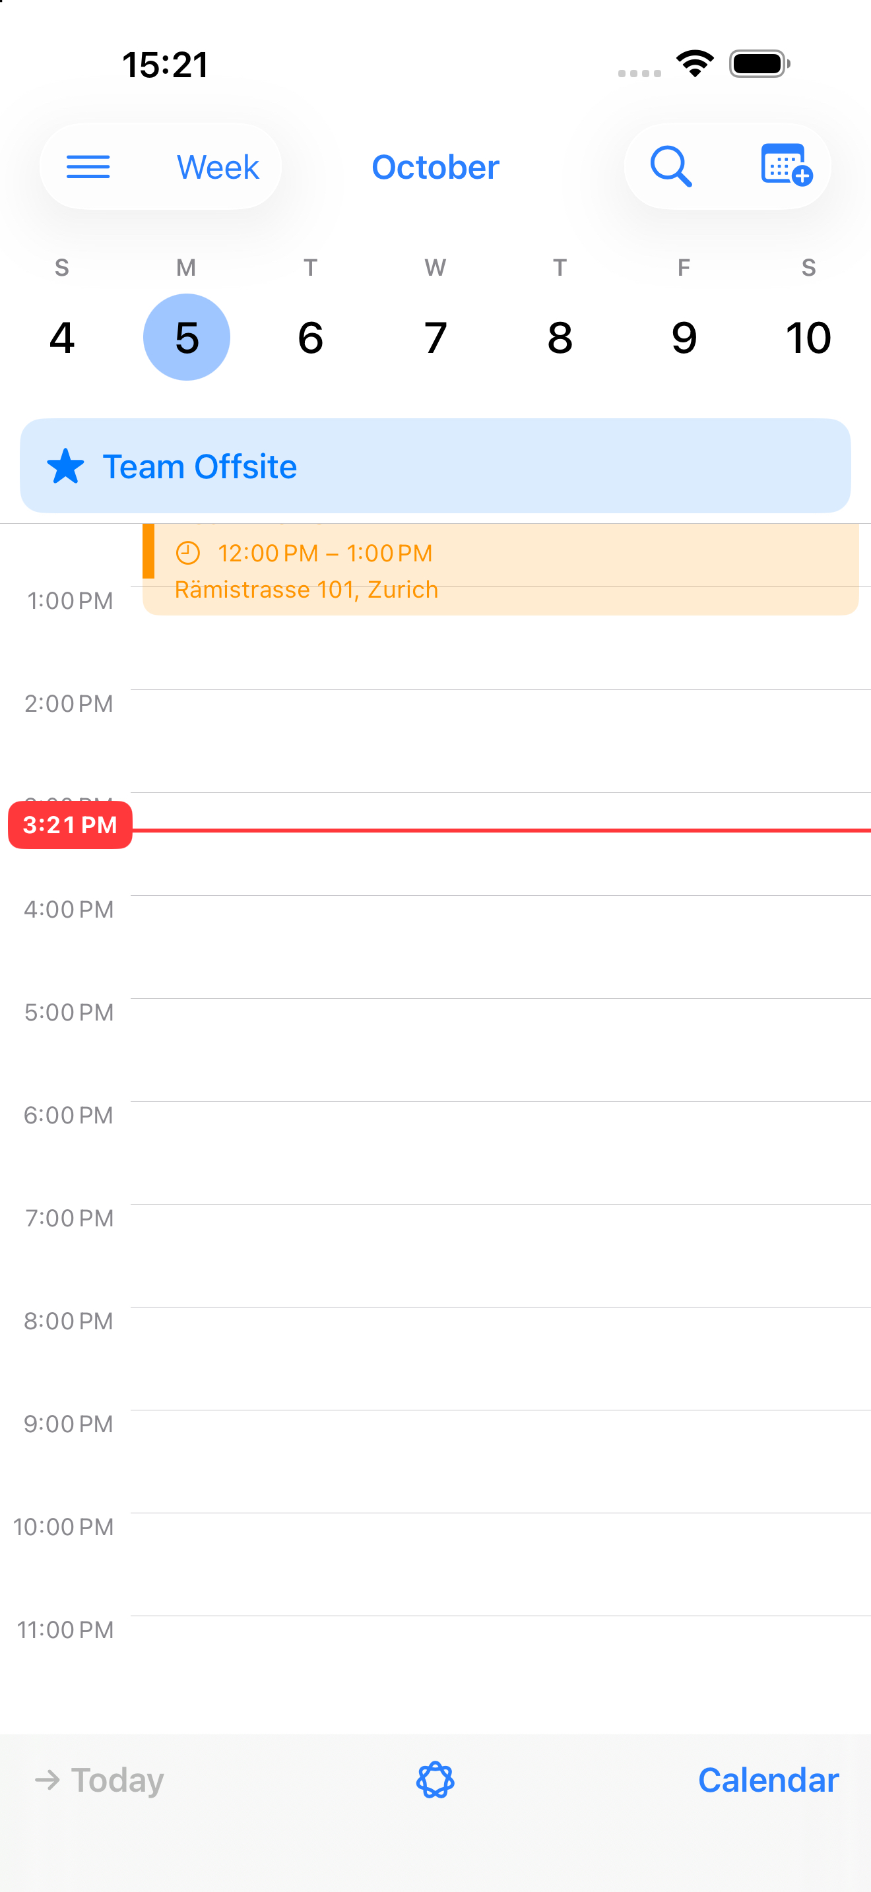
Task: Open the flower-shaped assistant icon in bottom bar
Action: pyautogui.click(x=435, y=1780)
